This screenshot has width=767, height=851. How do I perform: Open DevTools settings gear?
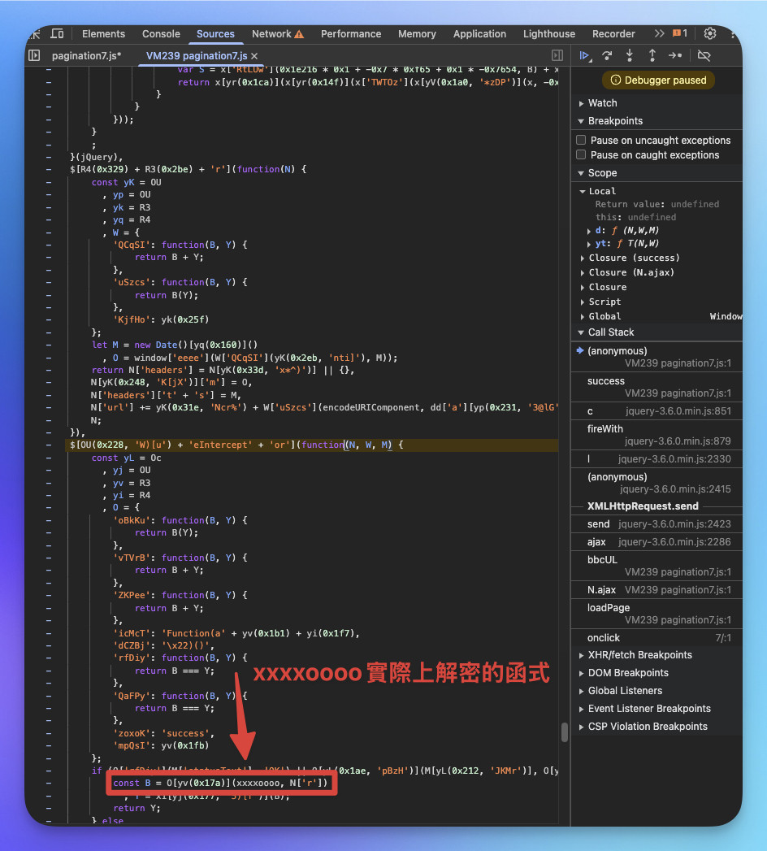coord(709,33)
